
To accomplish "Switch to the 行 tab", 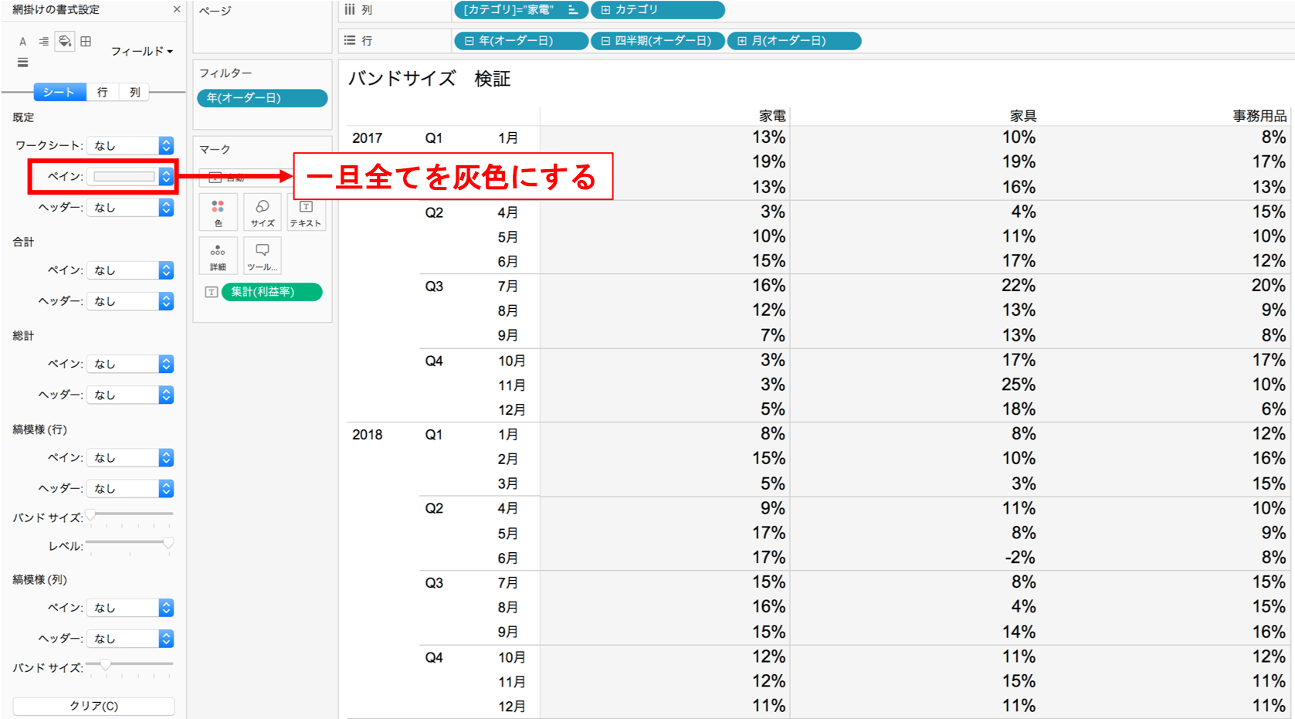I will coord(102,92).
